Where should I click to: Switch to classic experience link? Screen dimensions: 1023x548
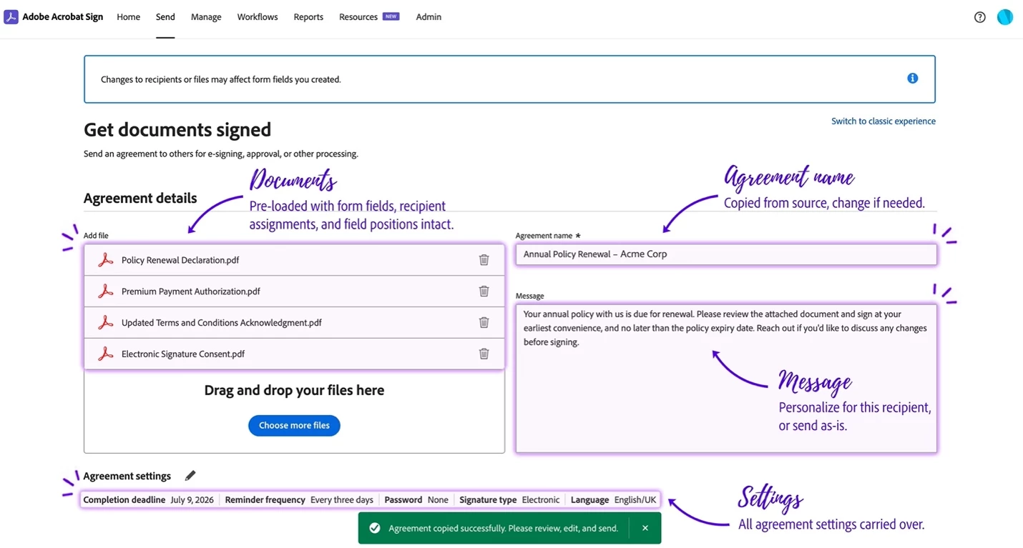[x=883, y=121]
